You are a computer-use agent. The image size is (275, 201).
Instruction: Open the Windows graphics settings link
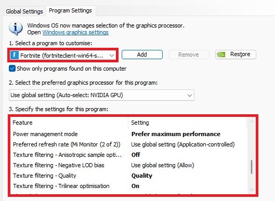point(75,32)
